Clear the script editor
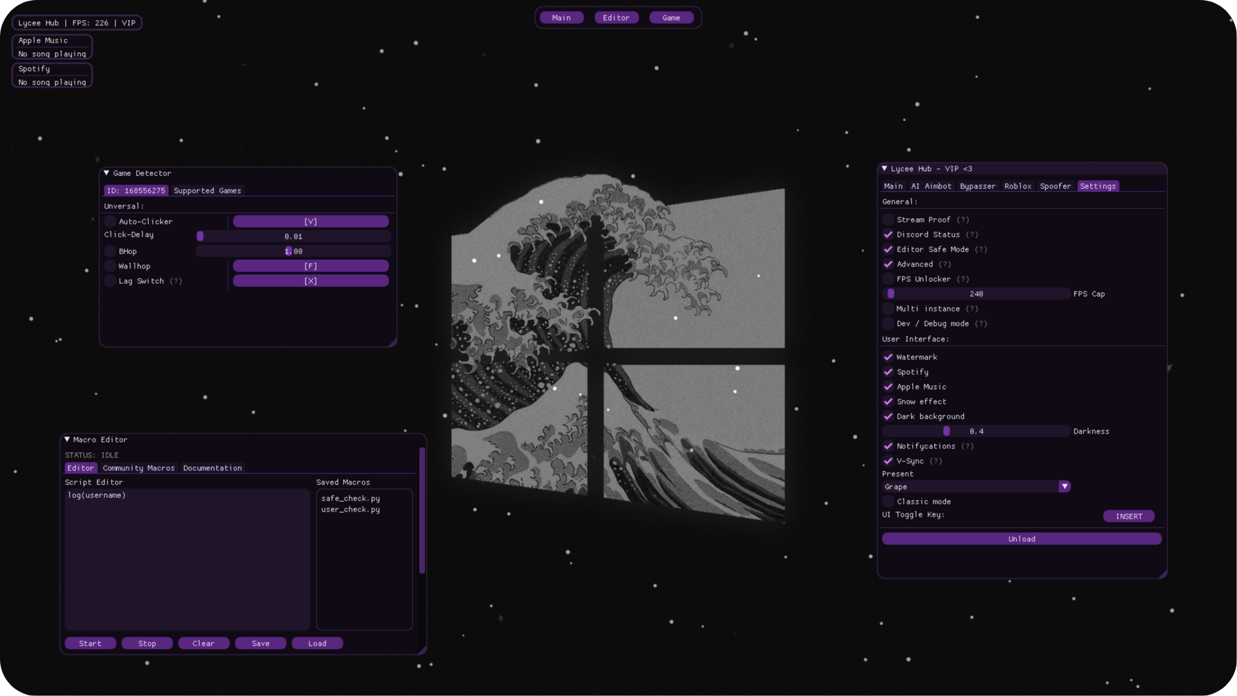 204,643
